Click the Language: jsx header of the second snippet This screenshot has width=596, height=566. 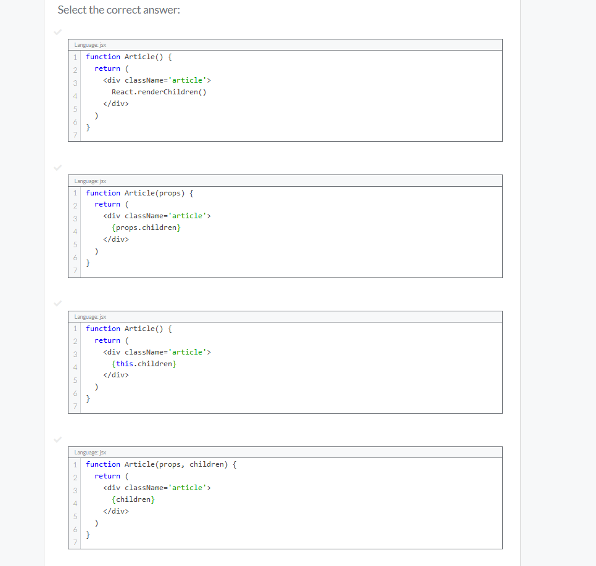click(x=89, y=181)
